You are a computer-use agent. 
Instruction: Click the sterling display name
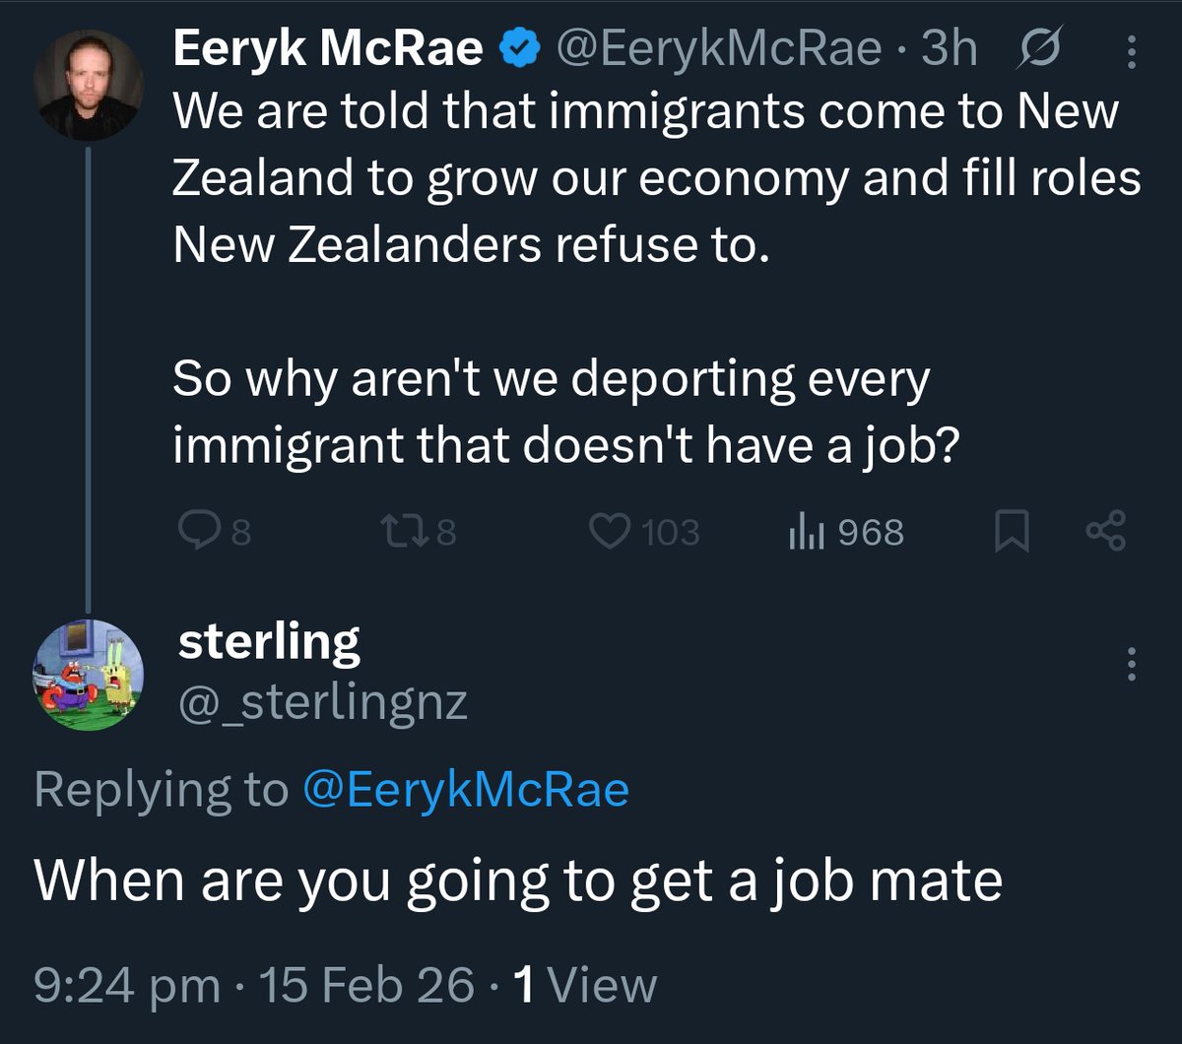[269, 642]
